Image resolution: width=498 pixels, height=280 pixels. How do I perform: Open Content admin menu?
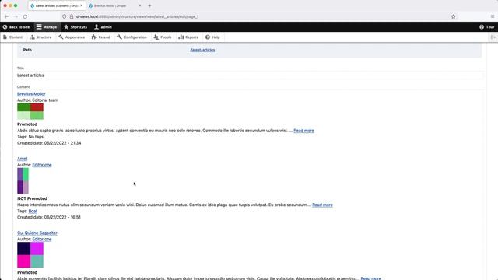click(12, 37)
